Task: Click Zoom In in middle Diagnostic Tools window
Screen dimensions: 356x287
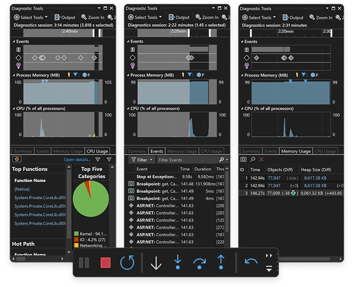Action: click(207, 17)
